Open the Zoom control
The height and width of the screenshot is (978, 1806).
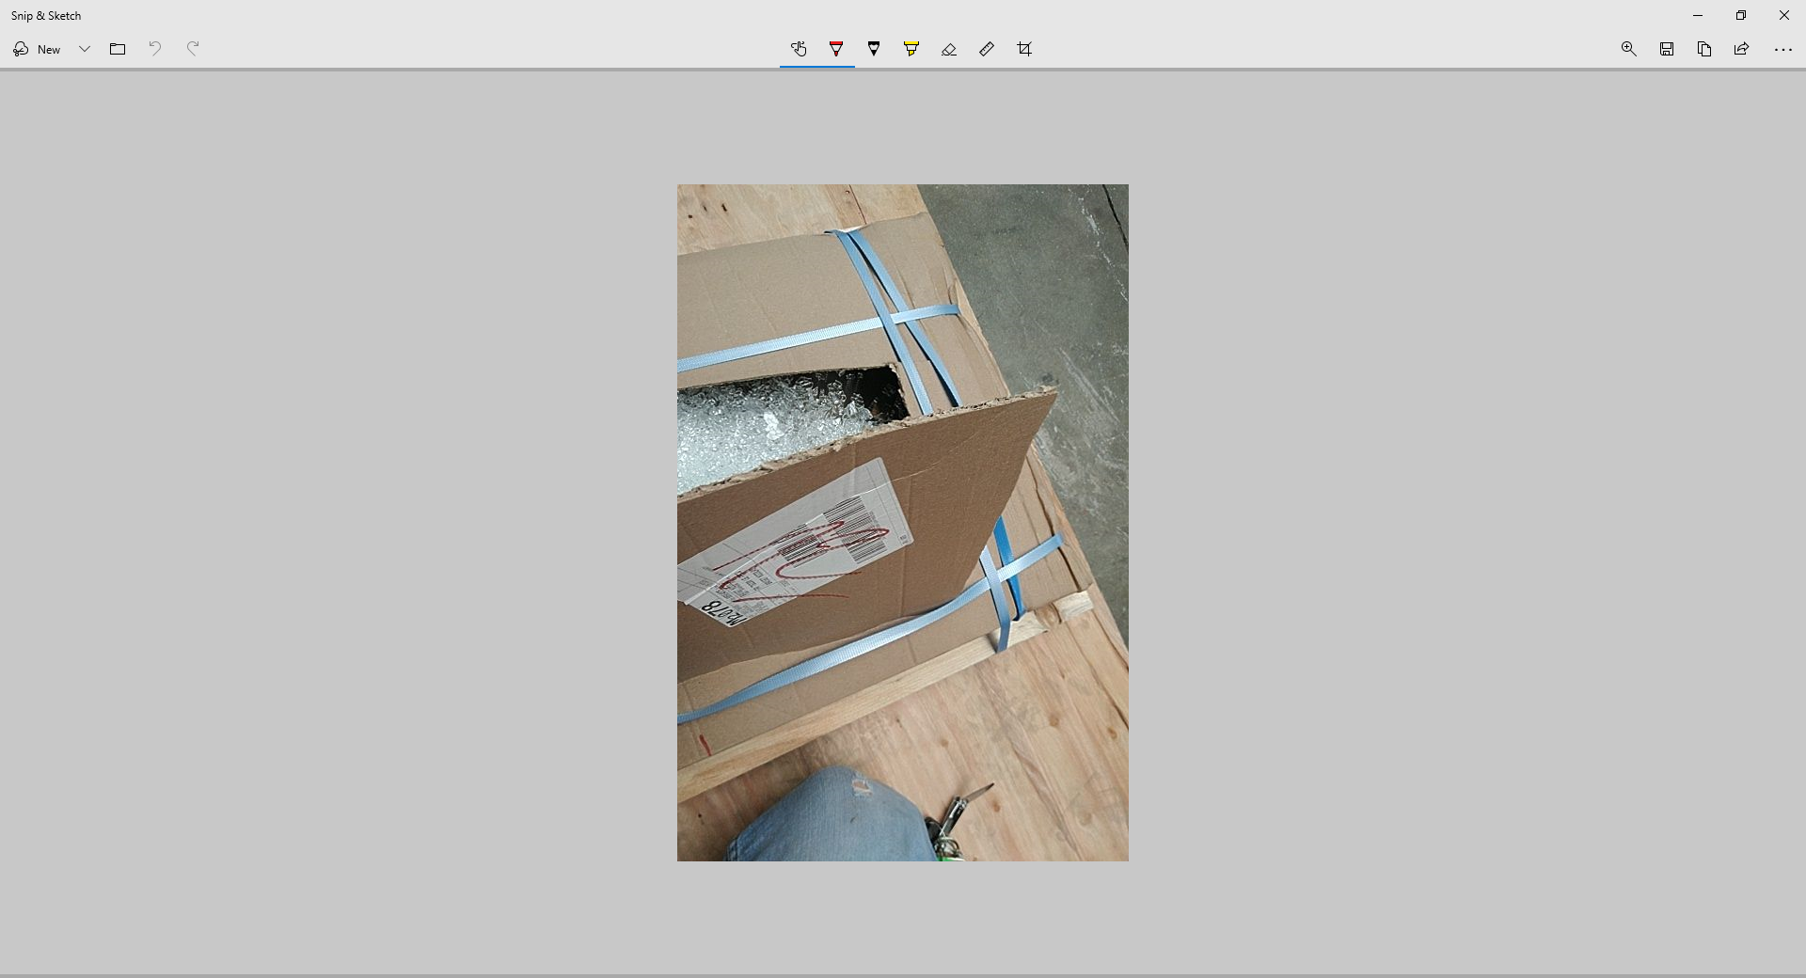(x=1629, y=49)
